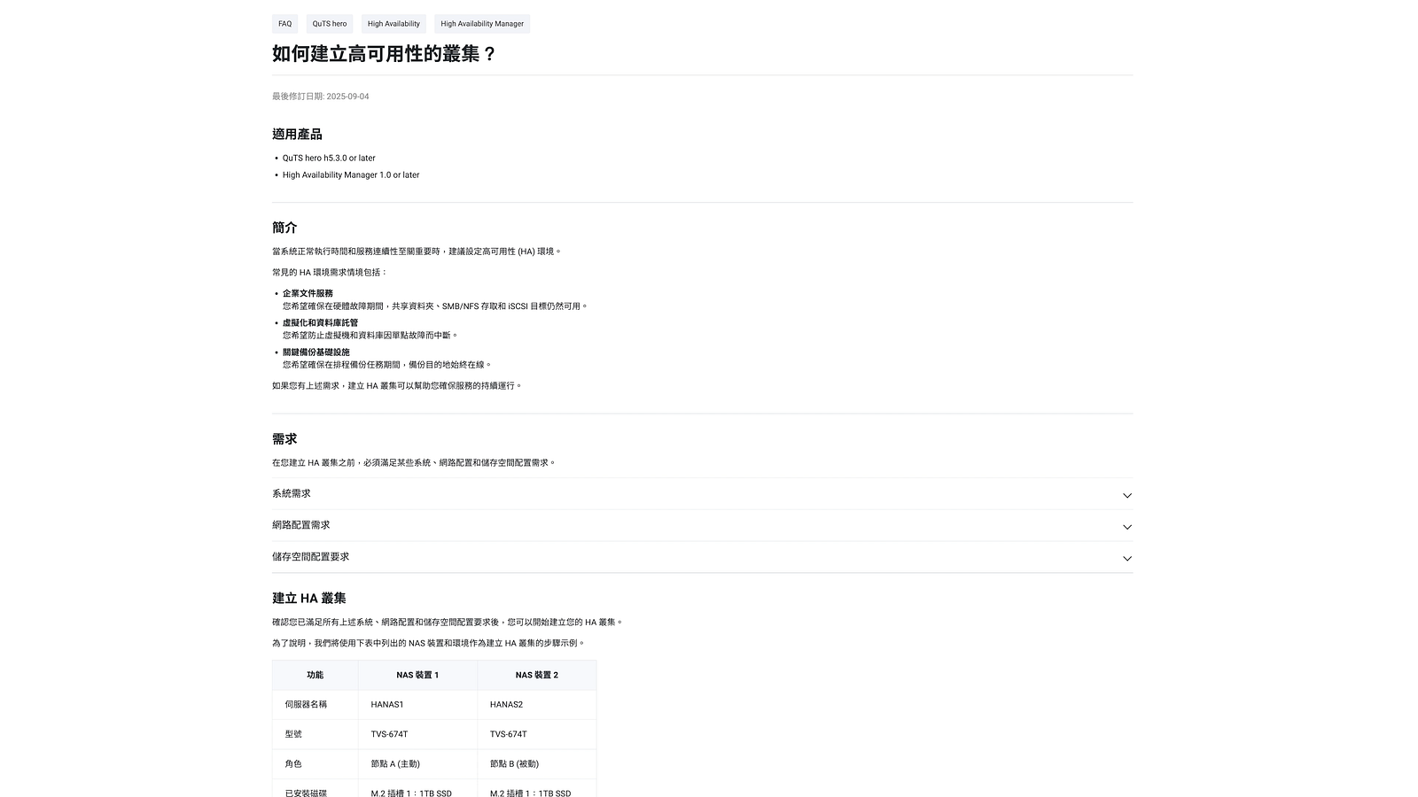Click the NAS 裝置 1 column header
The height and width of the screenshot is (797, 1418).
click(417, 675)
